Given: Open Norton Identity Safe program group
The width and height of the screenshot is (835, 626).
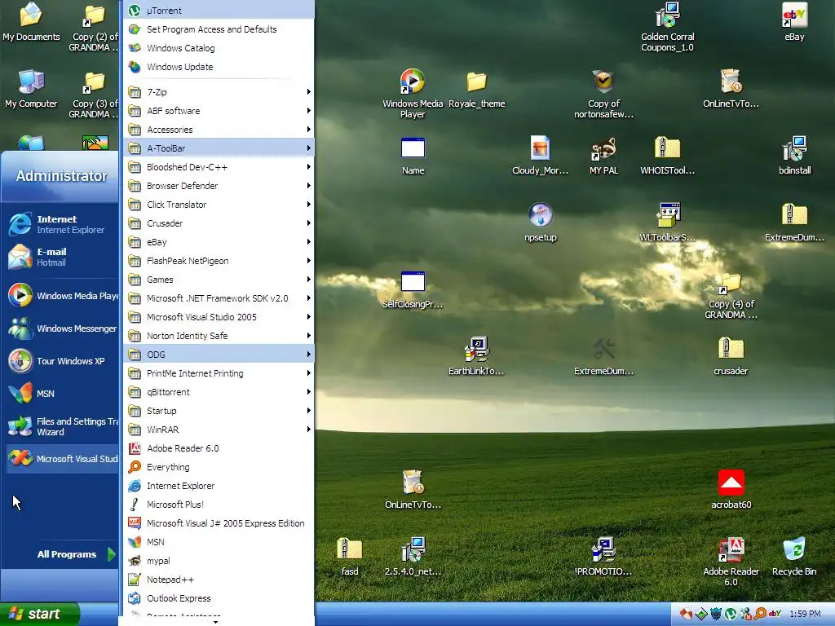Looking at the screenshot, I should 219,336.
